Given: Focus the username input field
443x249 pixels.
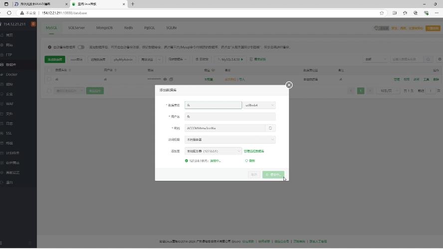Looking at the screenshot, I should (230, 117).
